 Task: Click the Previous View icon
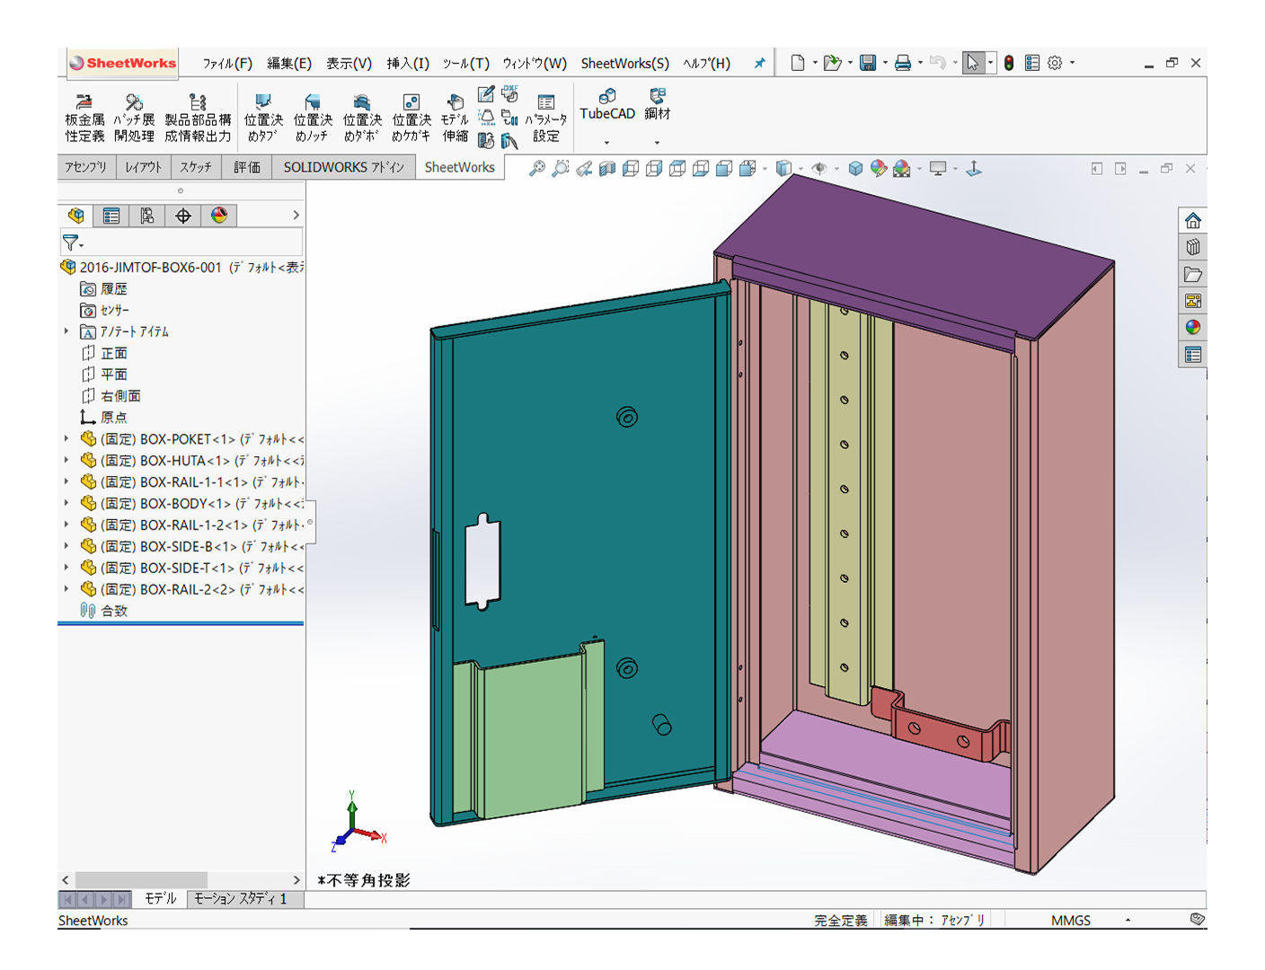tap(584, 168)
